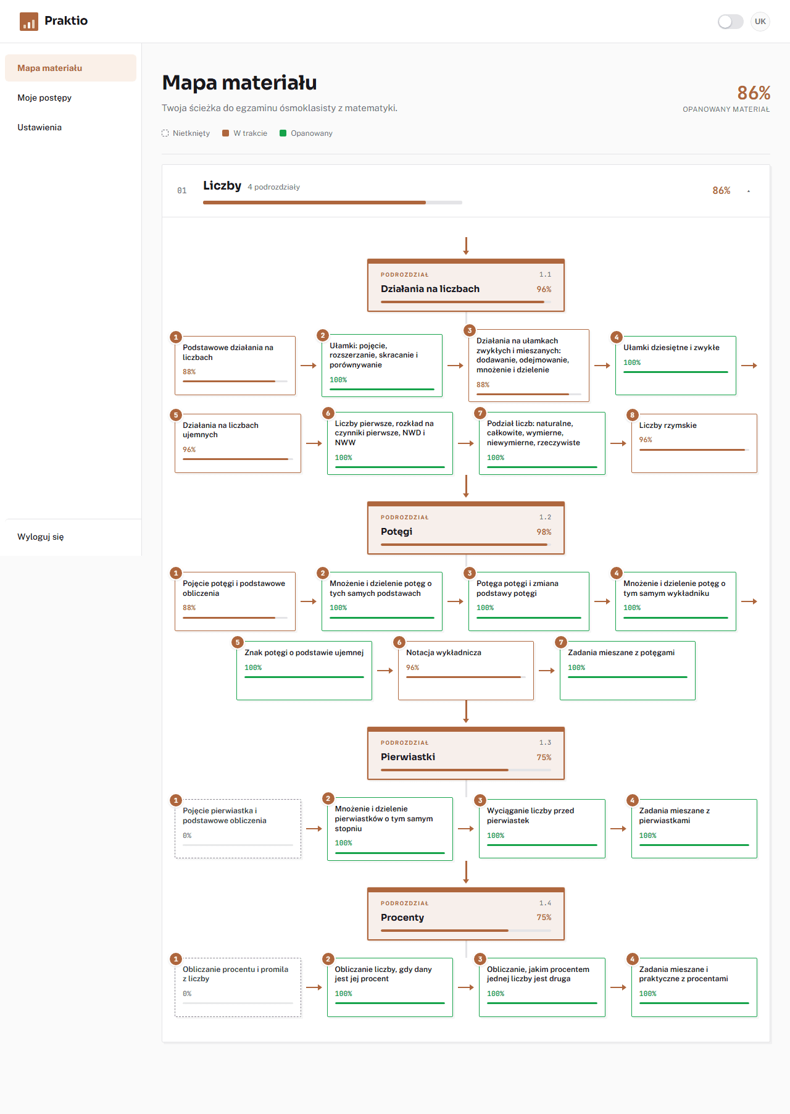Screen dimensions: 790x1114
Task: Click badge 1 on Podstawowe działania na liczbach
Action: (x=176, y=337)
